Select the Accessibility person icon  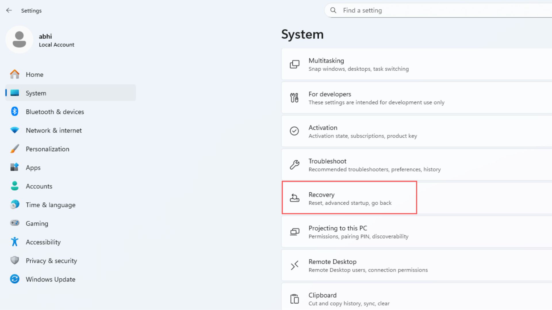[14, 242]
